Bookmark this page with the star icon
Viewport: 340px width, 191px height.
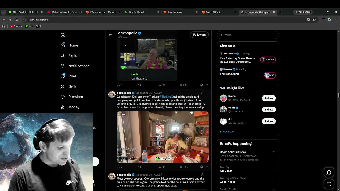coord(314,20)
